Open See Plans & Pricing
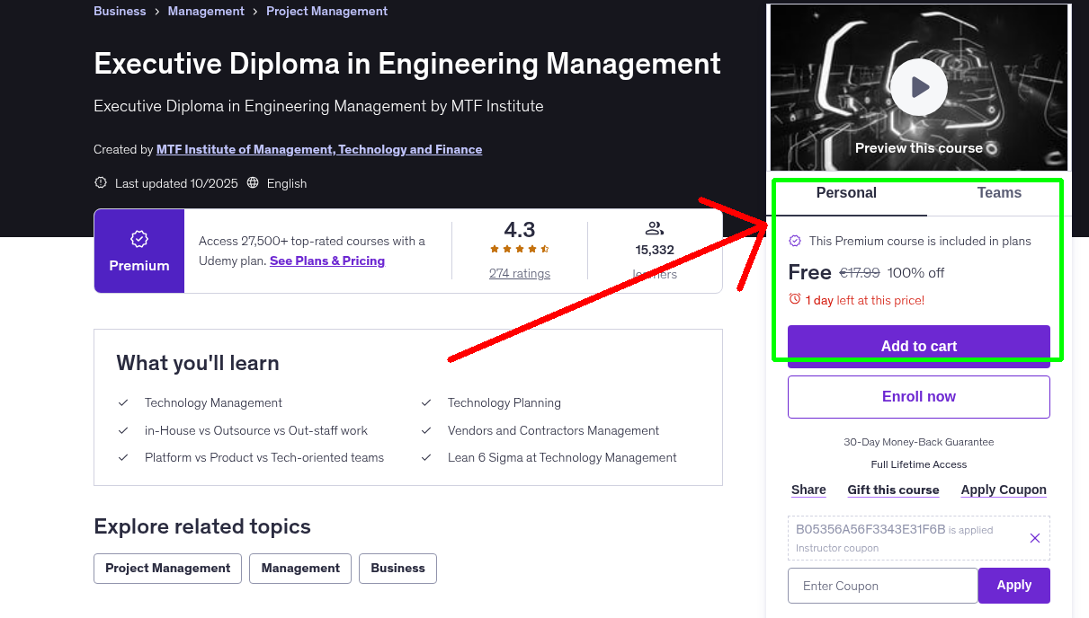This screenshot has height=618, width=1089. coord(326,260)
